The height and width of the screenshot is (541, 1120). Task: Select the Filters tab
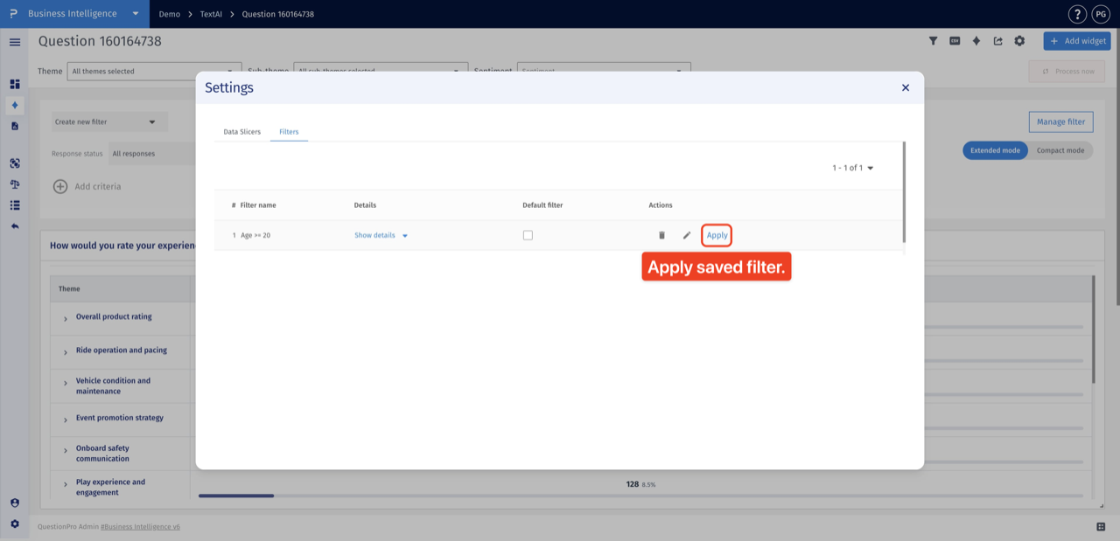coord(289,132)
